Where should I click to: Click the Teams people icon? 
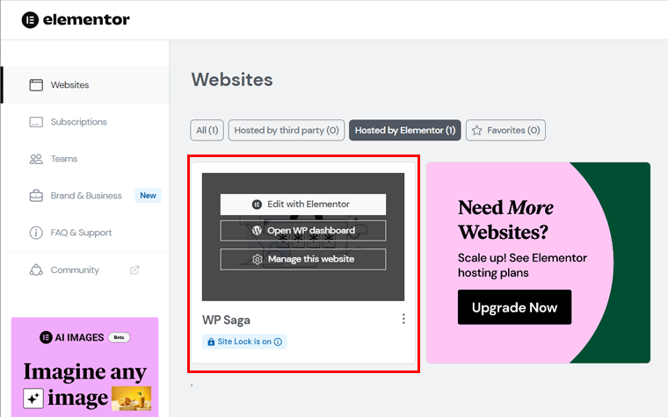pos(36,159)
